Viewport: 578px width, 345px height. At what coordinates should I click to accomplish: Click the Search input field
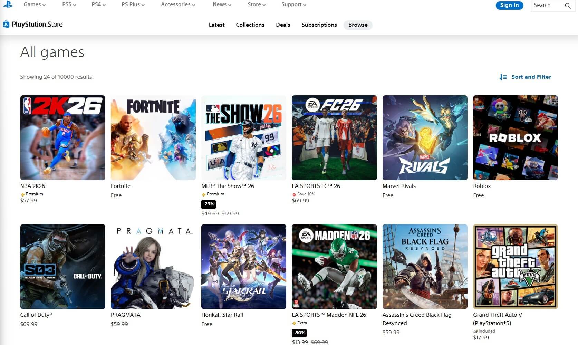547,6
